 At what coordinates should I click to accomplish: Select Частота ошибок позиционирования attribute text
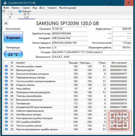[x=36, y=81]
